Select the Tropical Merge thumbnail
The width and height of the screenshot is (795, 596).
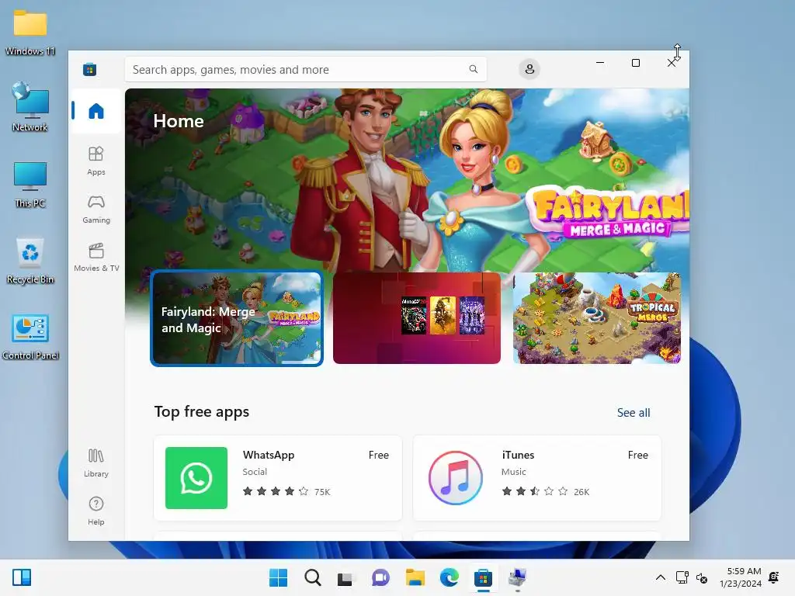click(597, 317)
